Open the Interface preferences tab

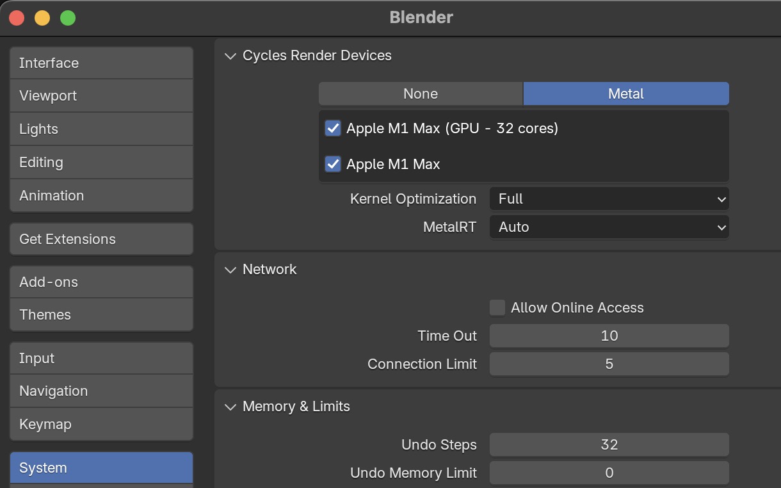[101, 63]
